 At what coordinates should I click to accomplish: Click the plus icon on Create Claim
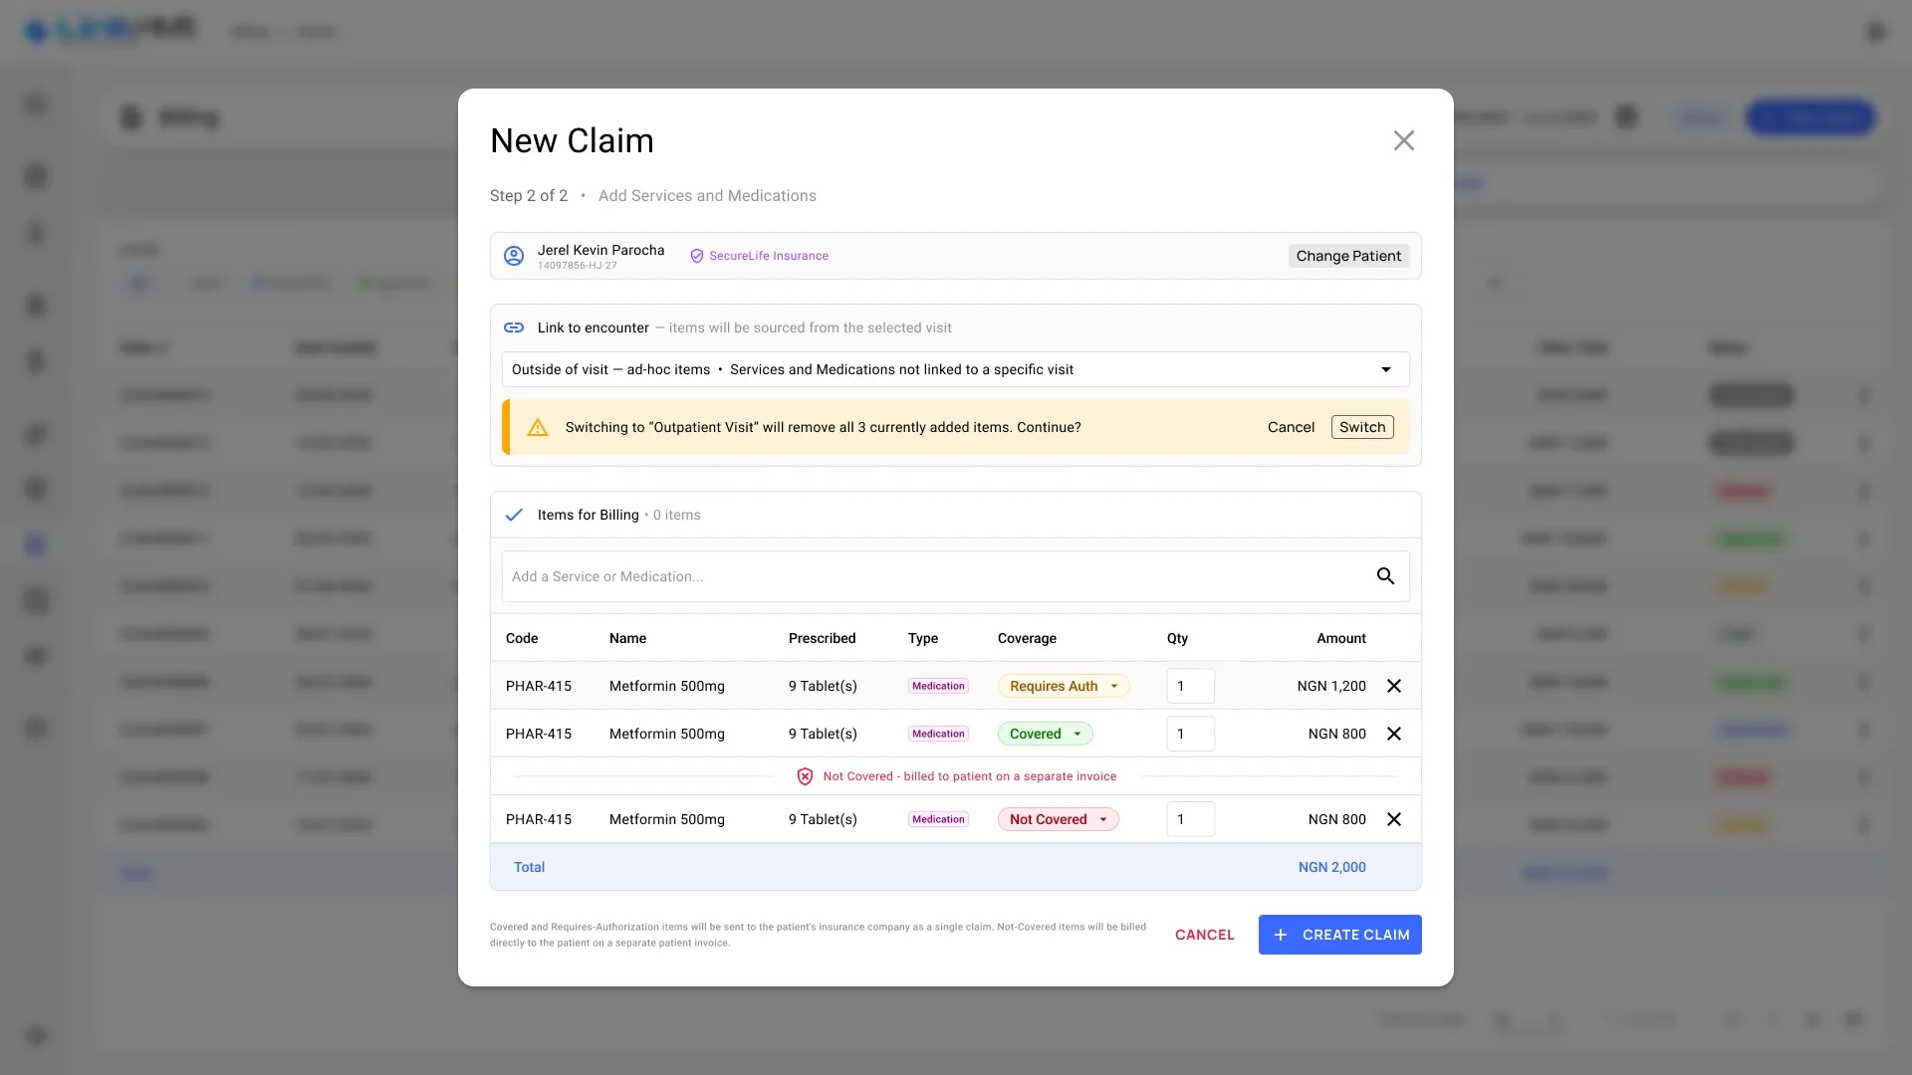pos(1281,935)
